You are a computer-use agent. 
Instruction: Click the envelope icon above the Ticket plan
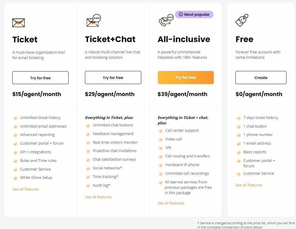point(18,23)
